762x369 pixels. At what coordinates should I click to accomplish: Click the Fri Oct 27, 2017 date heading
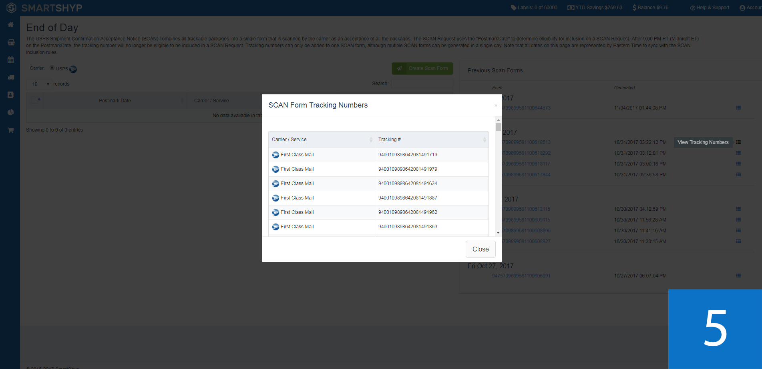(x=491, y=266)
